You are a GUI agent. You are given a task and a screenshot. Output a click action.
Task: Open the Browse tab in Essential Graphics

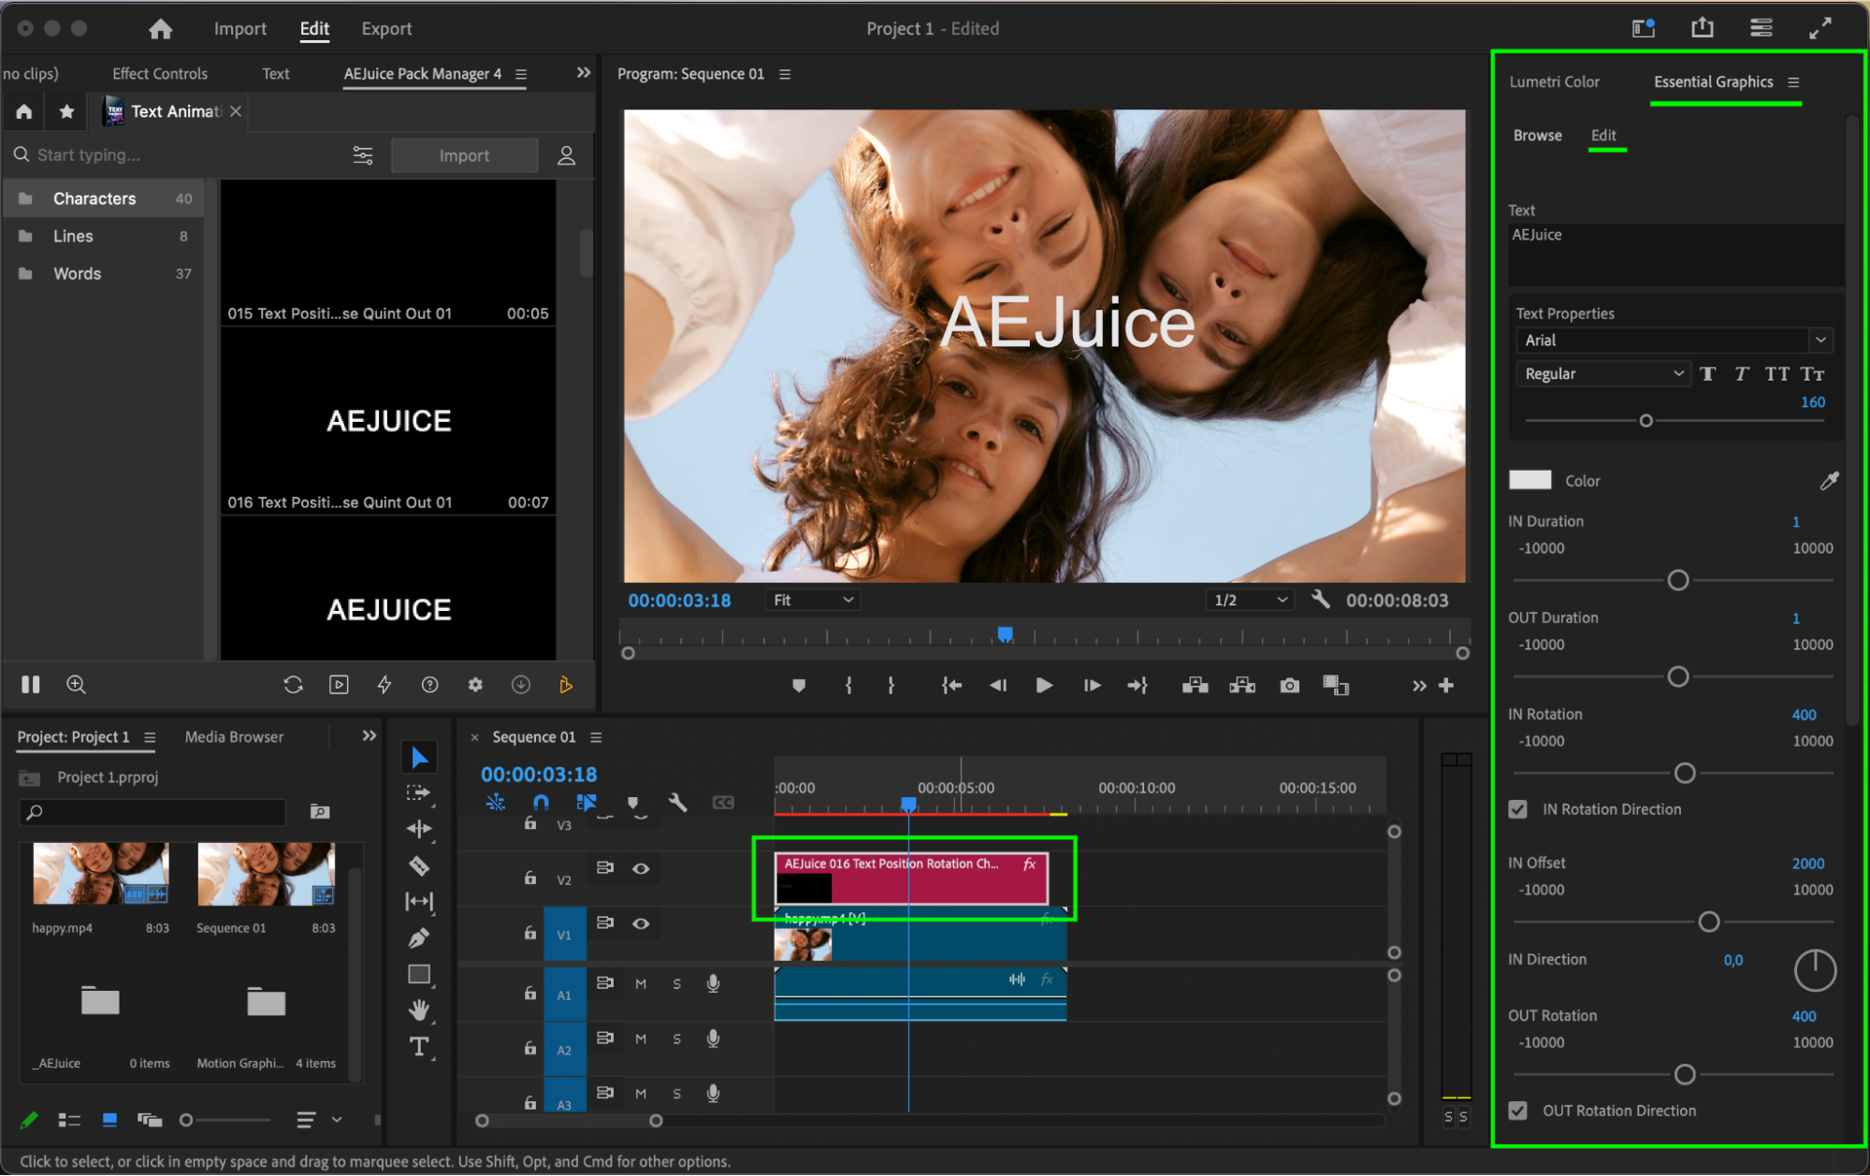tap(1537, 136)
